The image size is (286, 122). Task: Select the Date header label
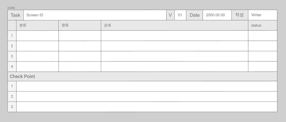pyautogui.click(x=194, y=15)
